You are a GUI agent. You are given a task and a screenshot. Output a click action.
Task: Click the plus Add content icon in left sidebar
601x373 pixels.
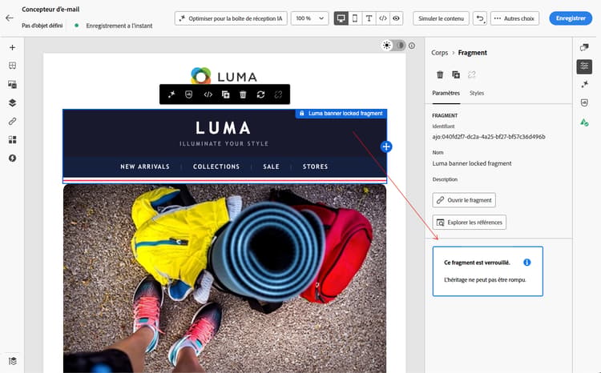(x=12, y=47)
